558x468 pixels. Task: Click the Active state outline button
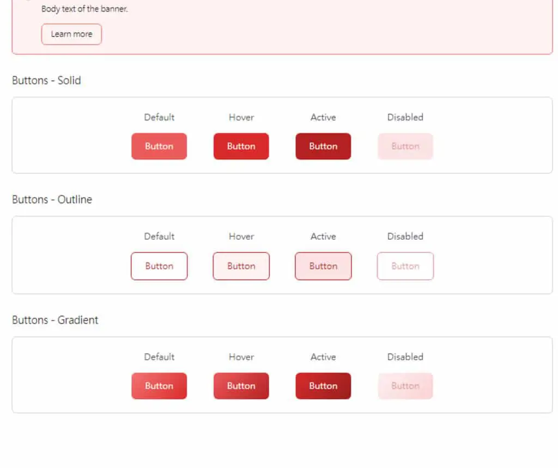click(x=323, y=266)
